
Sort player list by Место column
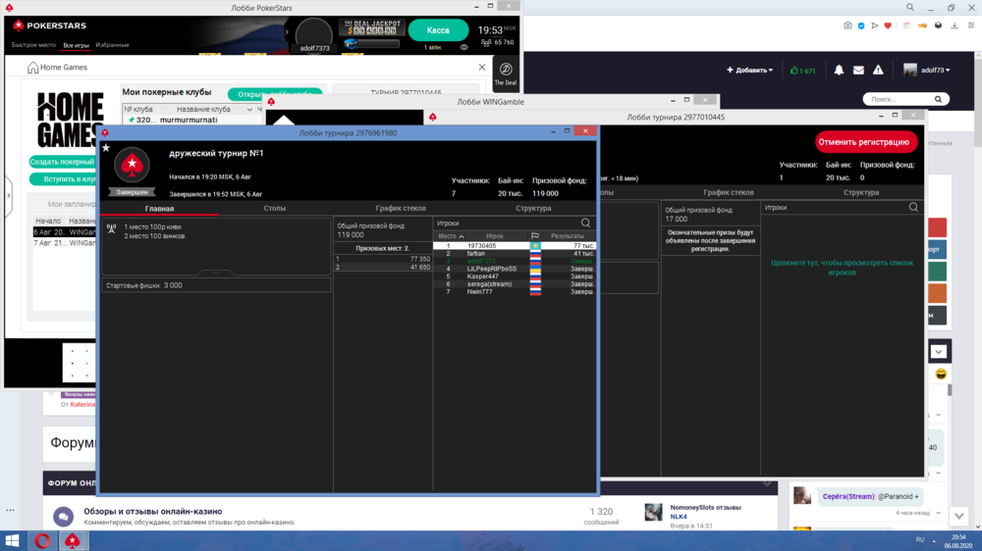tap(451, 236)
